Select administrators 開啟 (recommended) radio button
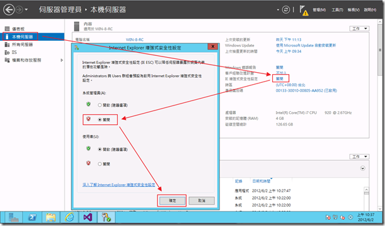The image size is (385, 226). pyautogui.click(x=100, y=105)
